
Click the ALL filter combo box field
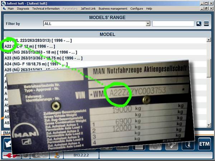pos(97,24)
